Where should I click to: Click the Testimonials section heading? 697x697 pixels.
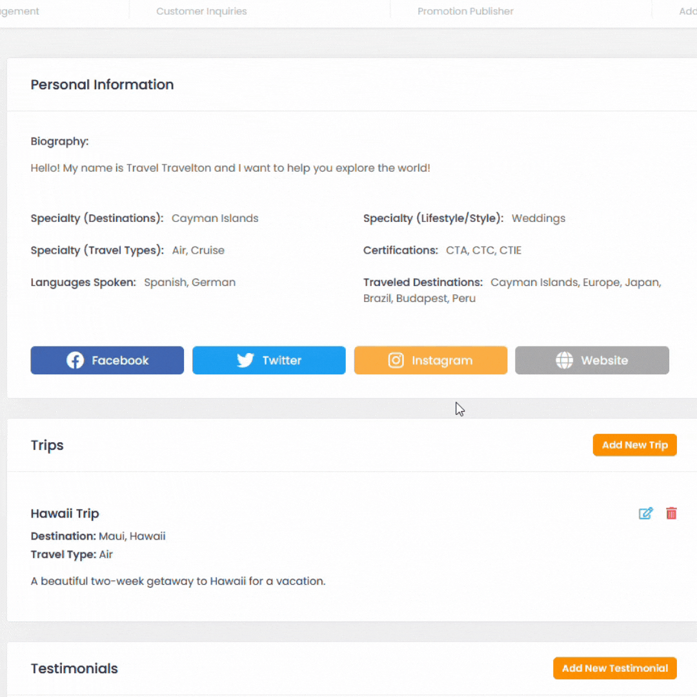coord(74,669)
